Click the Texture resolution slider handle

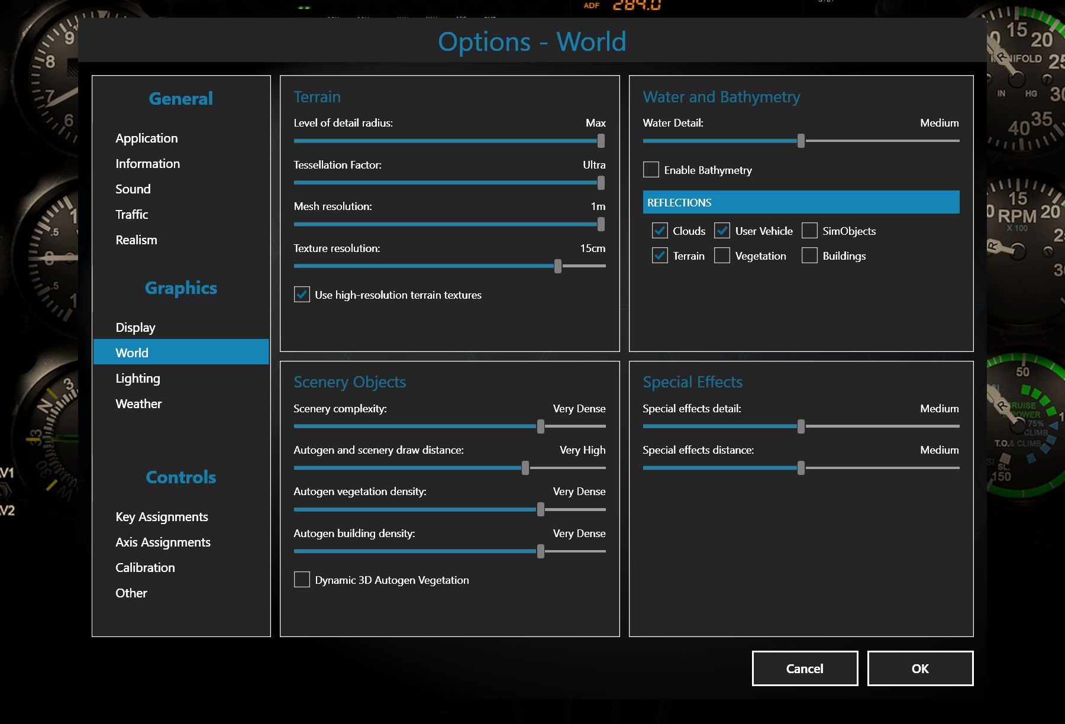(x=558, y=266)
